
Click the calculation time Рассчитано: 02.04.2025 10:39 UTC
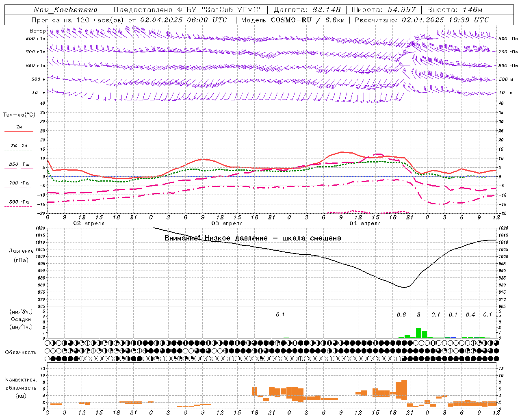tap(422, 20)
